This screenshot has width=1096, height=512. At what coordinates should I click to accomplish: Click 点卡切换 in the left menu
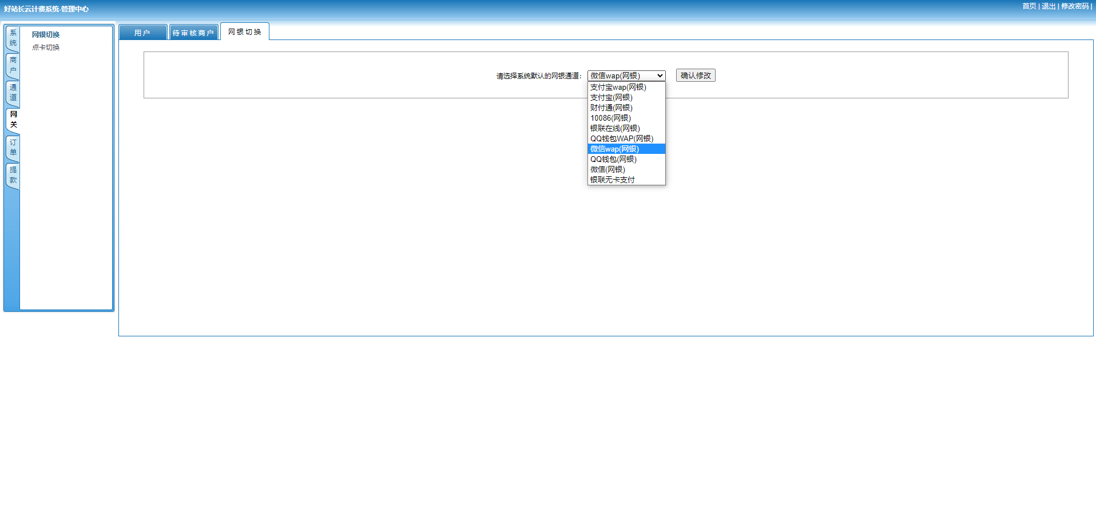click(46, 47)
